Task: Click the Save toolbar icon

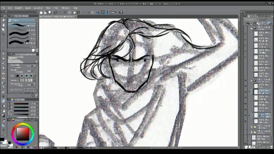Action: click(x=50, y=12)
